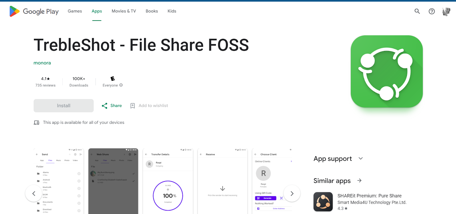Open the monora developer link
456x214 pixels.
pyautogui.click(x=42, y=63)
